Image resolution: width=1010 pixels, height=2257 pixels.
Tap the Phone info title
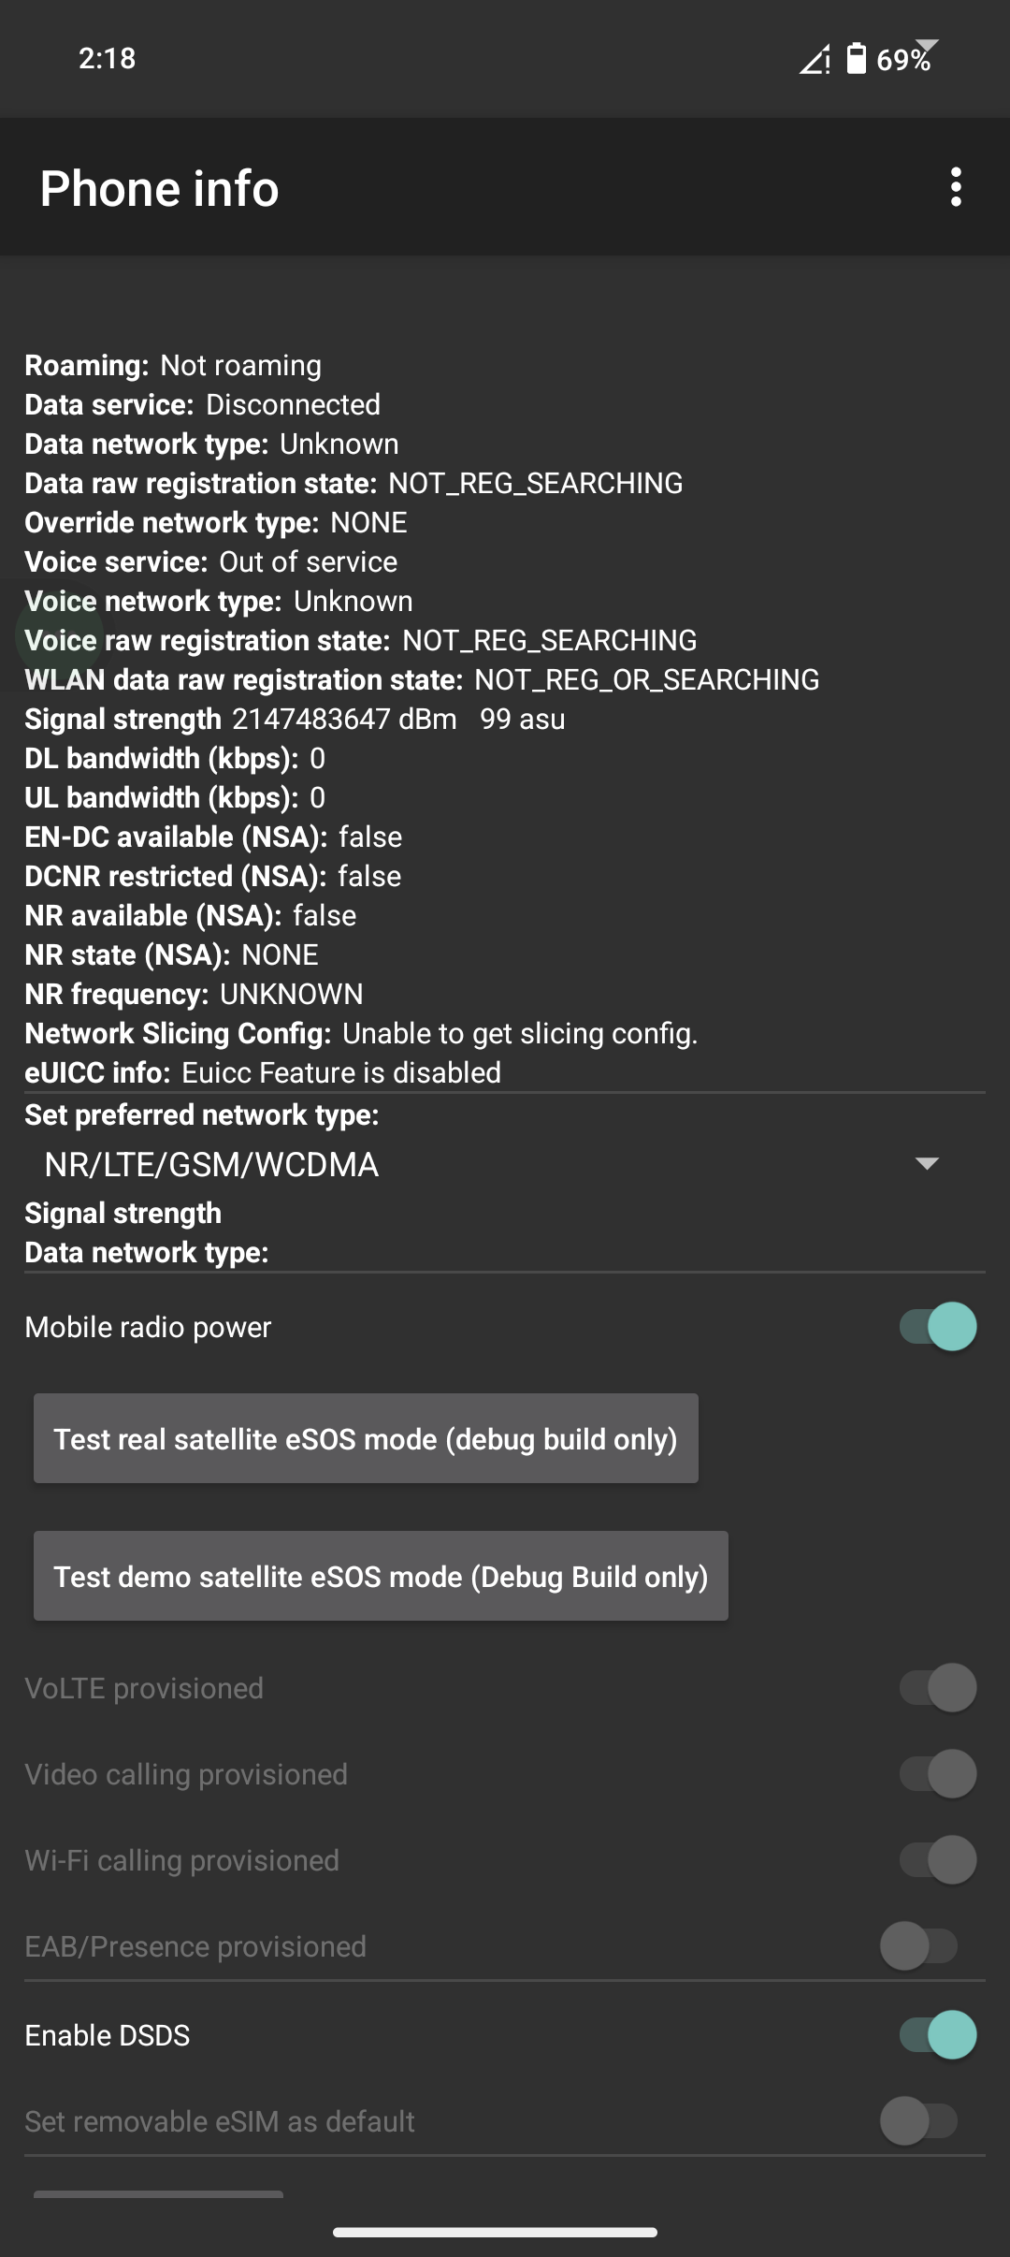coord(160,188)
